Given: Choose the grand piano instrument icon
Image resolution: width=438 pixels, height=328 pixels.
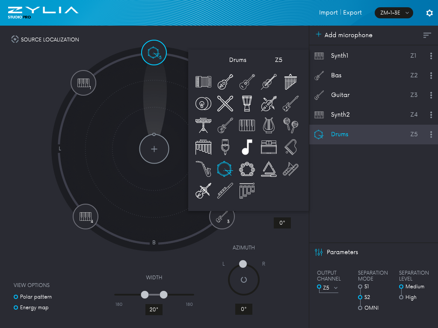Looking at the screenshot, I should pyautogui.click(x=290, y=147).
